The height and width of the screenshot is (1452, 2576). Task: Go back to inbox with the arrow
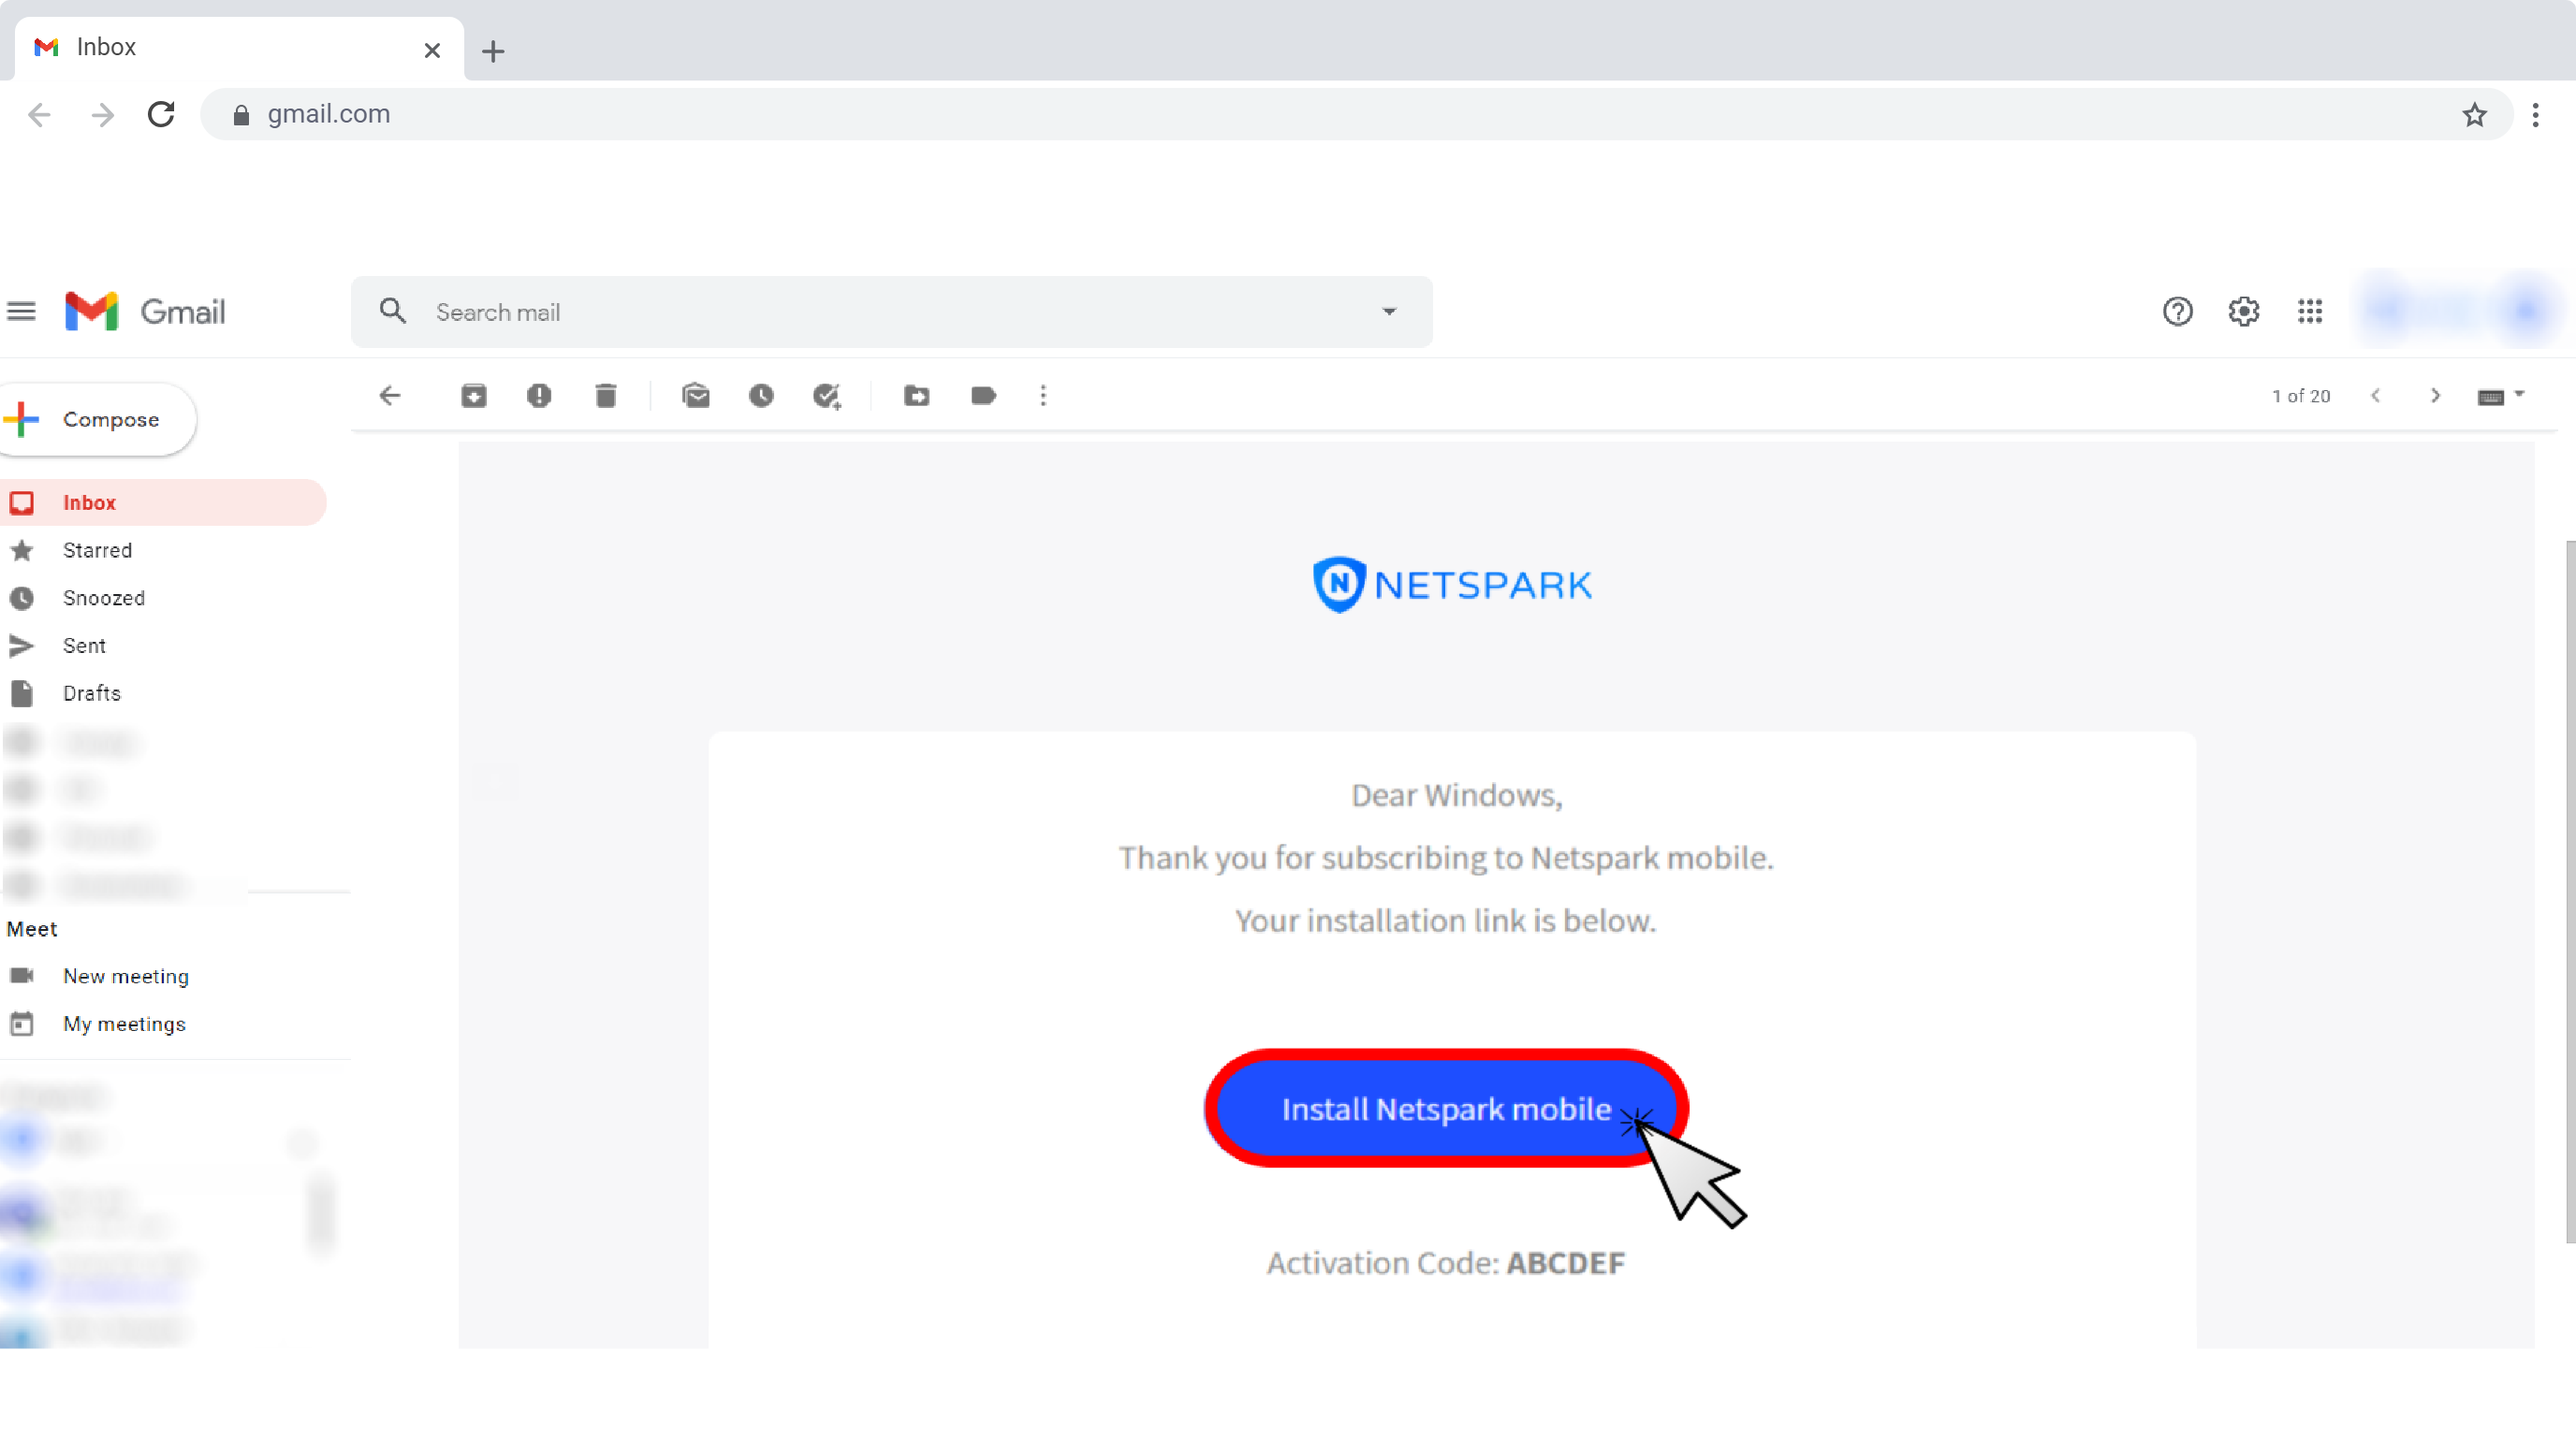[x=390, y=396]
